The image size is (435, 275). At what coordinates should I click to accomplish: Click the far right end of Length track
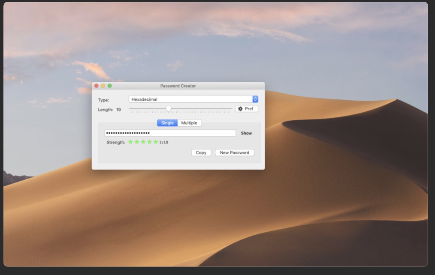click(x=231, y=109)
